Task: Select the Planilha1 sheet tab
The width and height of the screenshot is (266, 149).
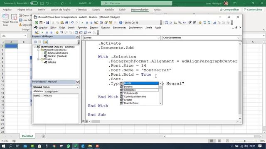Action: click(x=27, y=136)
